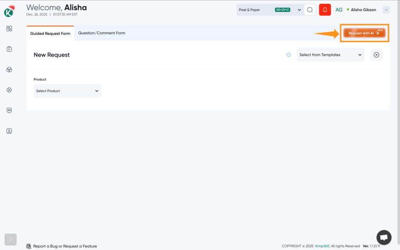The height and width of the screenshot is (250, 400).
Task: Switch to the Question/Comment Form tab
Action: (x=101, y=33)
